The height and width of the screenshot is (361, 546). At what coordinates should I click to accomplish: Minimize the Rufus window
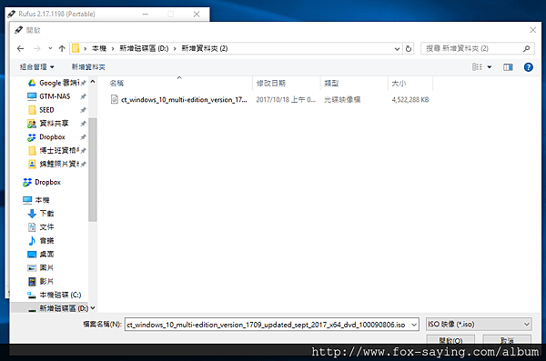coord(146,14)
